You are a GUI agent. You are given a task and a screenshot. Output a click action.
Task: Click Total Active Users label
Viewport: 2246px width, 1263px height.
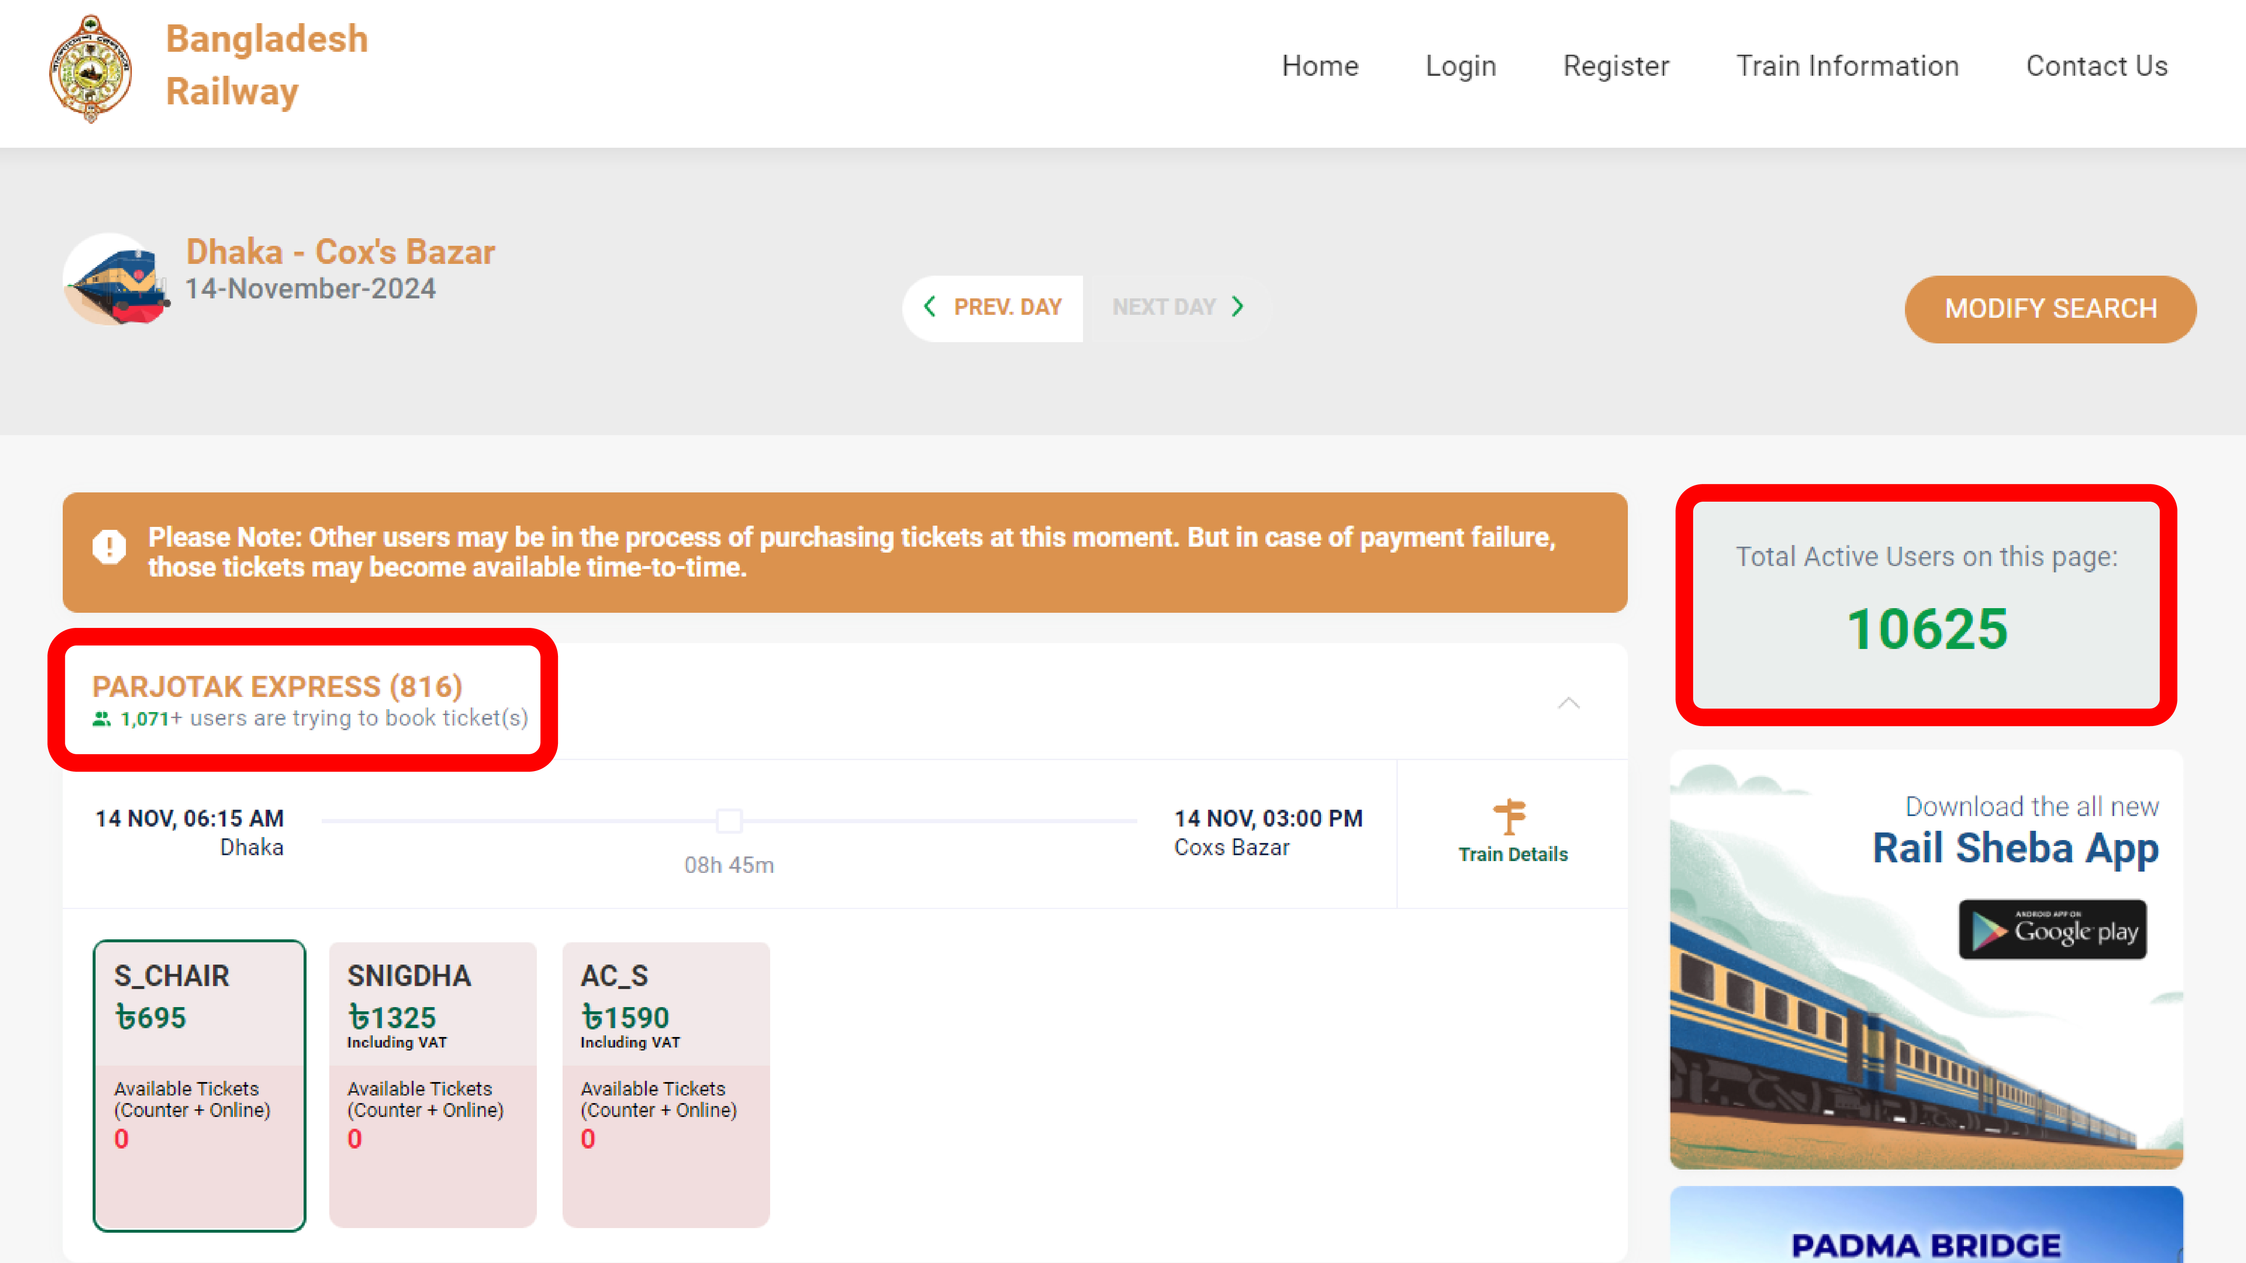[1926, 557]
